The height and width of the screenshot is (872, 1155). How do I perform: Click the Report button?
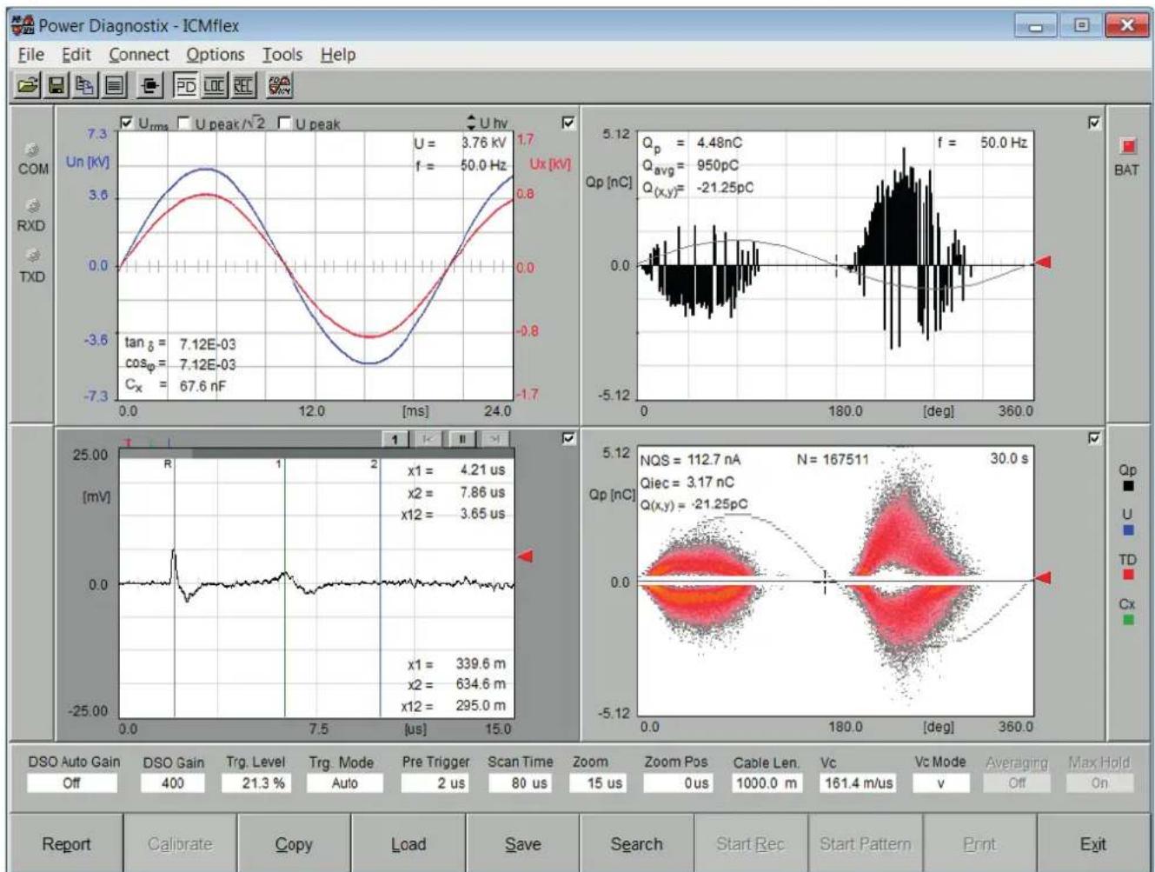tap(66, 844)
